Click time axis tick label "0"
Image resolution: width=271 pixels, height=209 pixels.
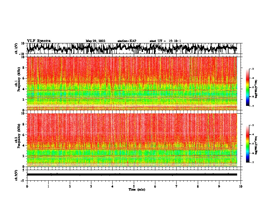pos(27,186)
